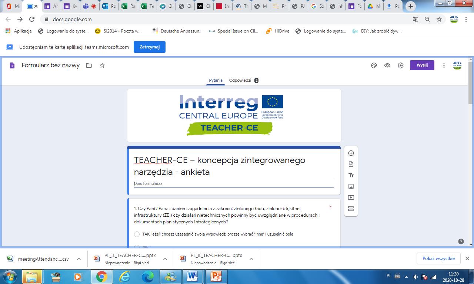Viewport: 474px width, 284px height.
Task: Click the purple Wyślij button
Action: 422,65
